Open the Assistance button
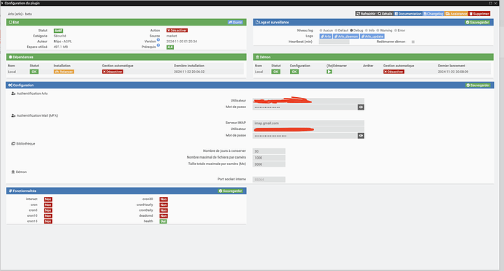 456,14
